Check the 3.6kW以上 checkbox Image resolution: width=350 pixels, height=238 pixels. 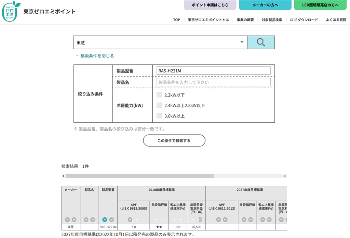point(159,116)
